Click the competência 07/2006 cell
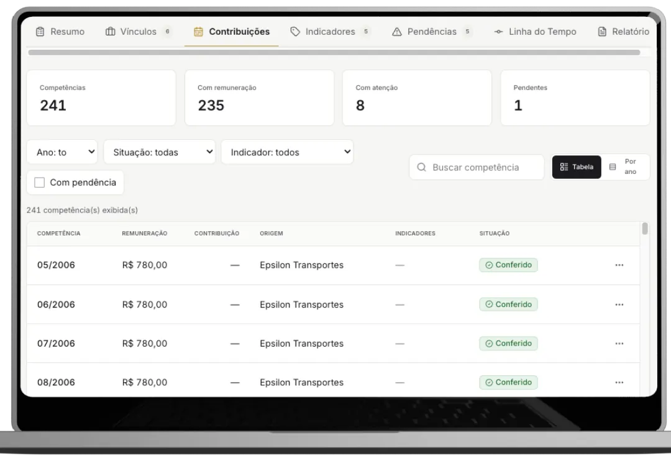The width and height of the screenshot is (671, 461). (56, 344)
